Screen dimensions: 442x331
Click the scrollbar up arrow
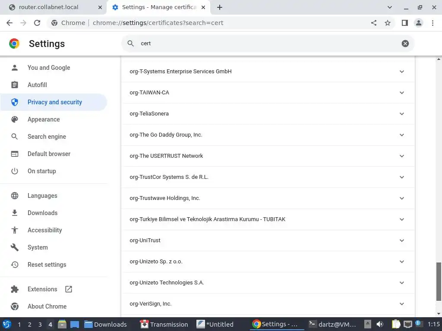[439, 59]
